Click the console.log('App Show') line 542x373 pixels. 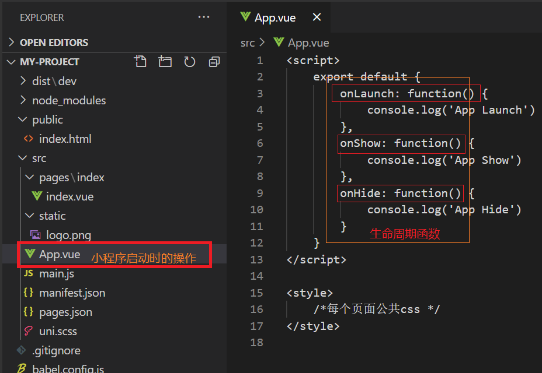(x=444, y=160)
